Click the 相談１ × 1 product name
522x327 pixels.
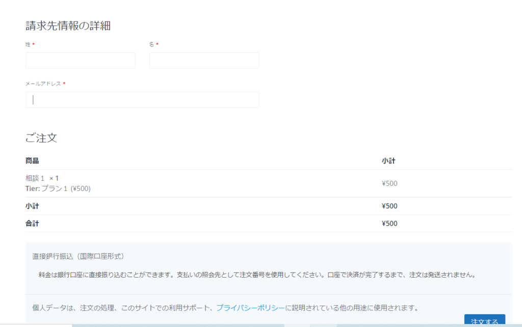pyautogui.click(x=42, y=178)
